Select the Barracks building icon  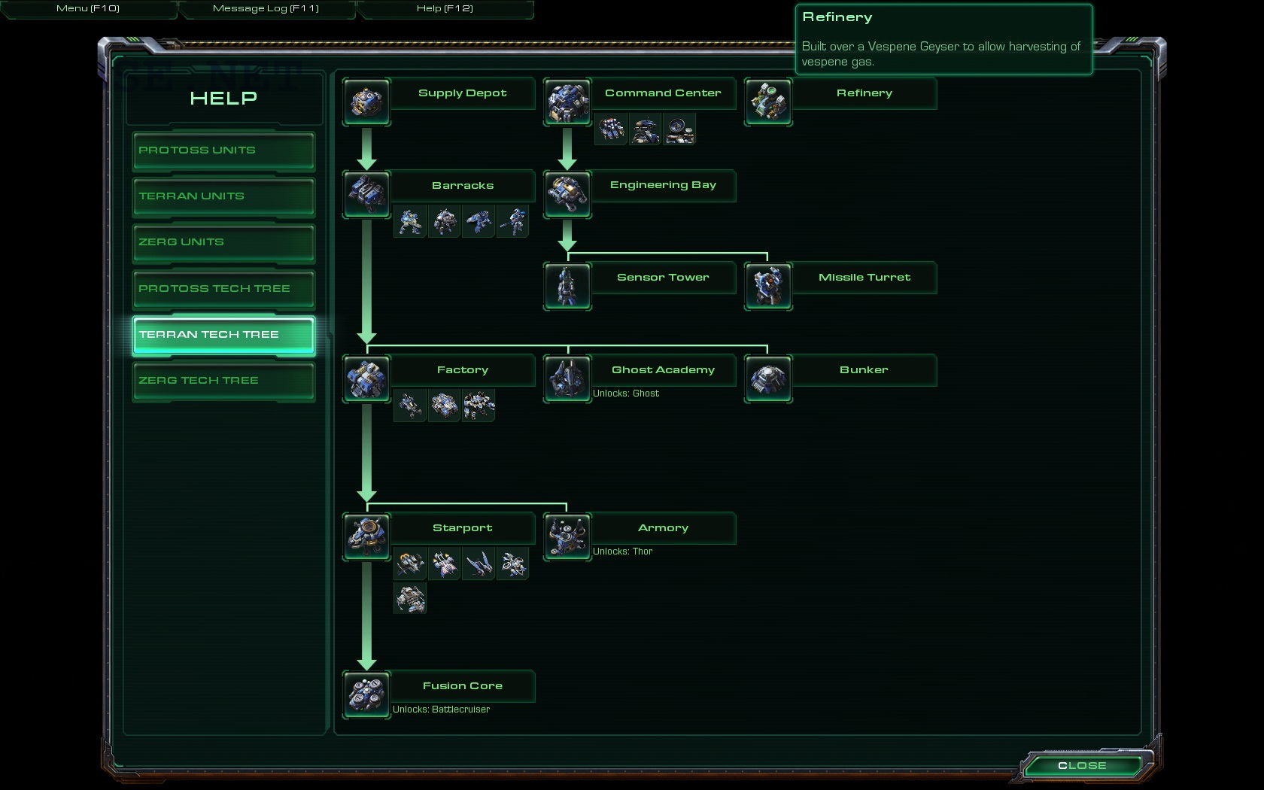(x=366, y=194)
